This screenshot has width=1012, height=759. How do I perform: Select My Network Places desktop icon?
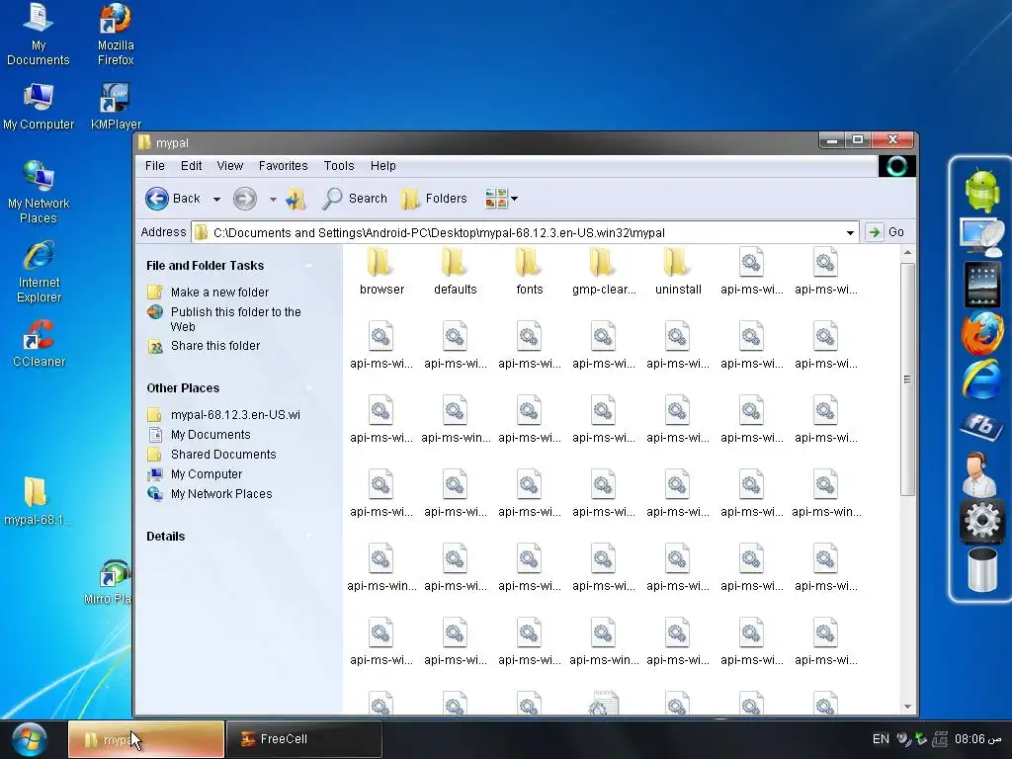[x=39, y=193]
